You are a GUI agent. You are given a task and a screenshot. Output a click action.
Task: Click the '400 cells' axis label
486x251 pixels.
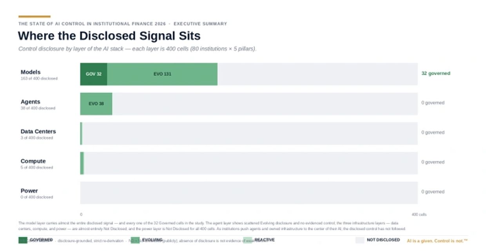click(419, 215)
